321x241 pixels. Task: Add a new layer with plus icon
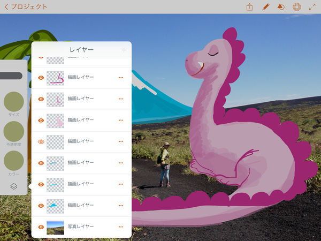tap(124, 50)
